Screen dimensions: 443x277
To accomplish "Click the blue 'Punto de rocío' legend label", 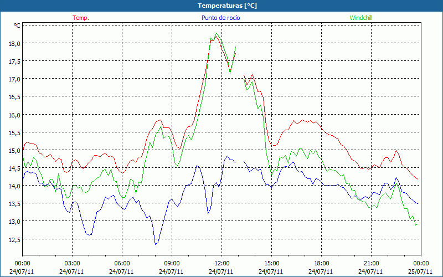I will pos(221,18).
